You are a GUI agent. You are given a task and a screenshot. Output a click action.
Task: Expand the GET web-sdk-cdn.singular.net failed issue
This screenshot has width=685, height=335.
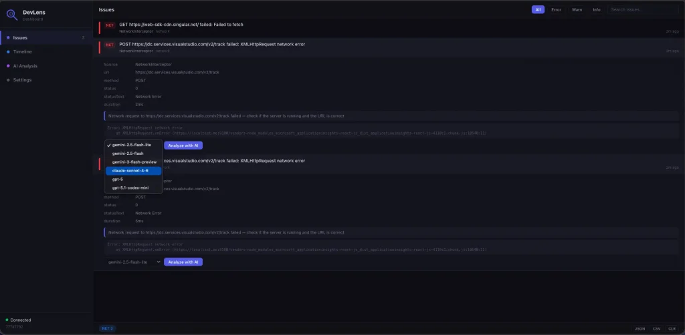(x=389, y=28)
